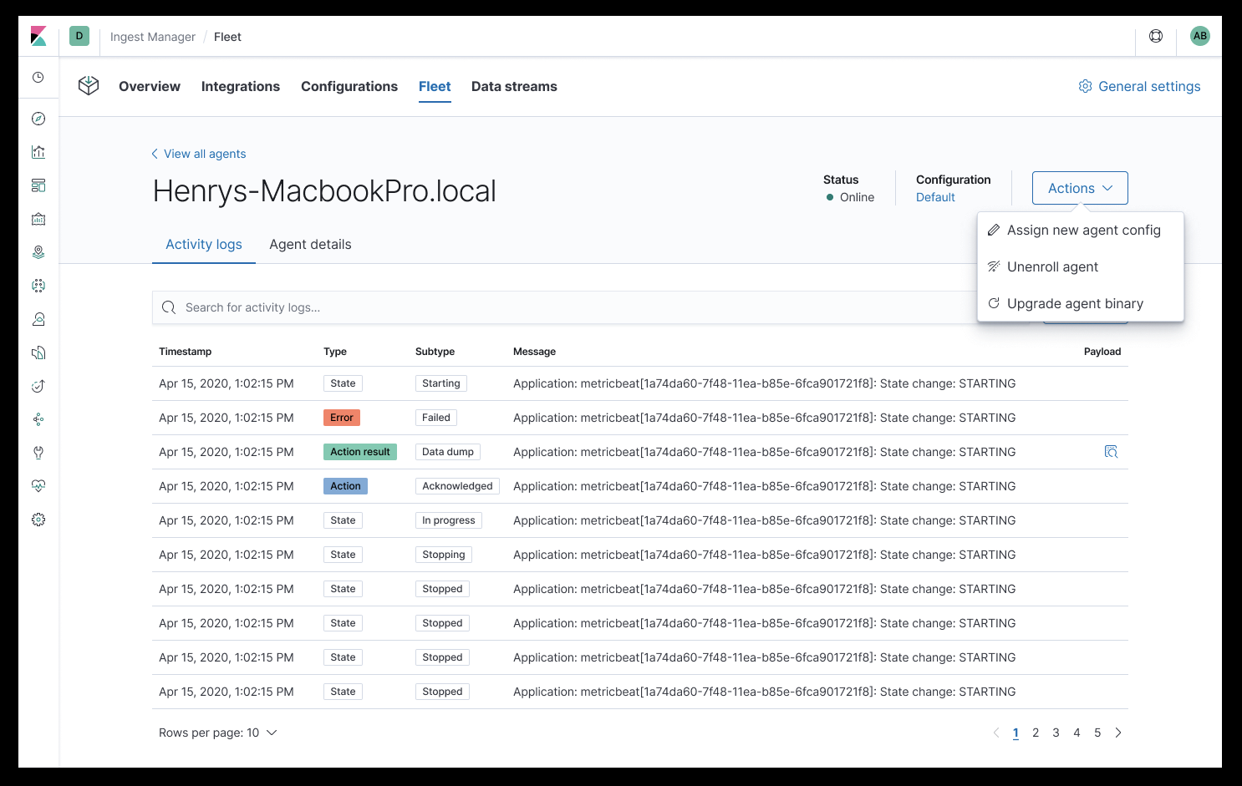
Task: Click the D space avatar
Action: (79, 36)
